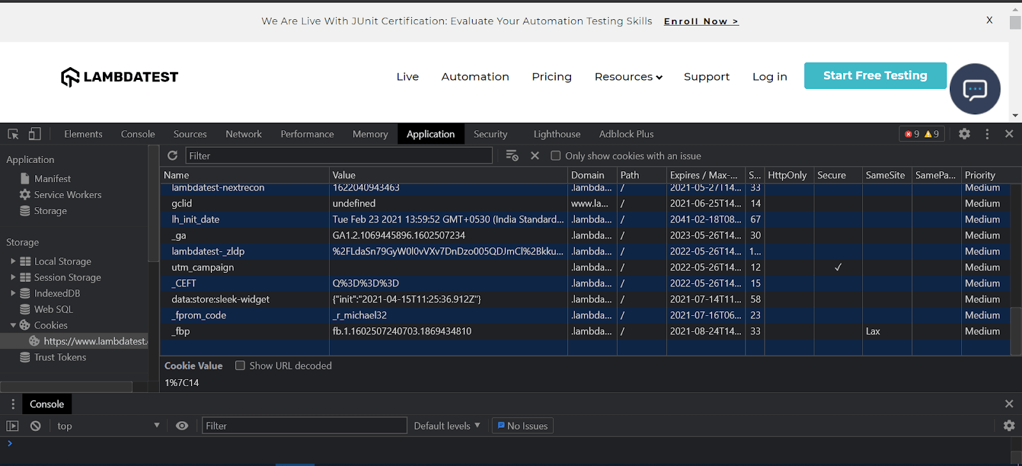Screen dimensions: 1022x466
Task: Switch to the Network tab
Action: tap(243, 134)
